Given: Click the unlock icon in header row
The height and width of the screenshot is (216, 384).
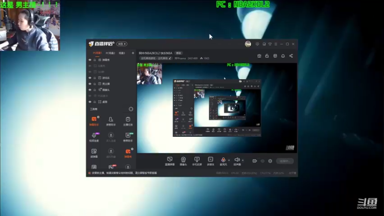Looking at the screenshot, I should [x=267, y=56].
